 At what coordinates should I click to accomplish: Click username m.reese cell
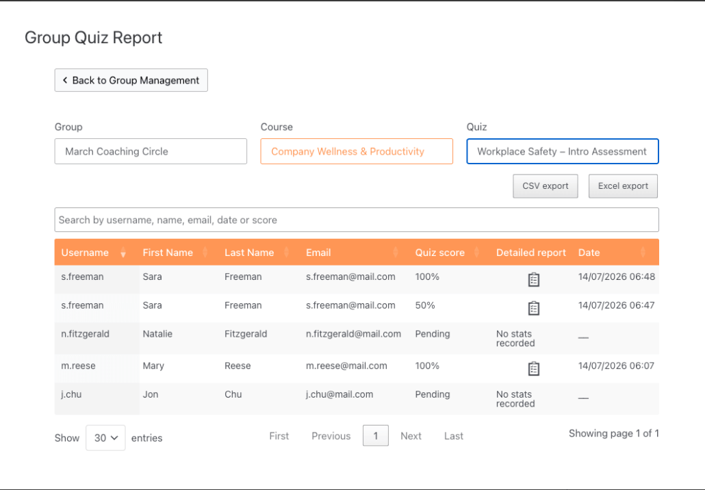click(78, 366)
